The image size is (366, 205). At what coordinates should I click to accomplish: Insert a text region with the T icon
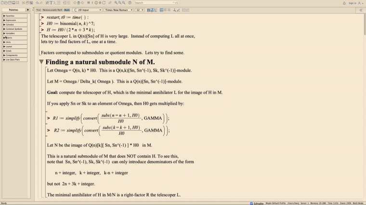coord(51,3)
